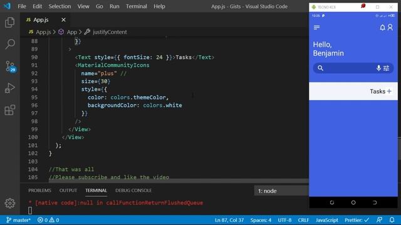Open the Selection menu
Image resolution: width=401 pixels, height=225 pixels.
tap(60, 6)
